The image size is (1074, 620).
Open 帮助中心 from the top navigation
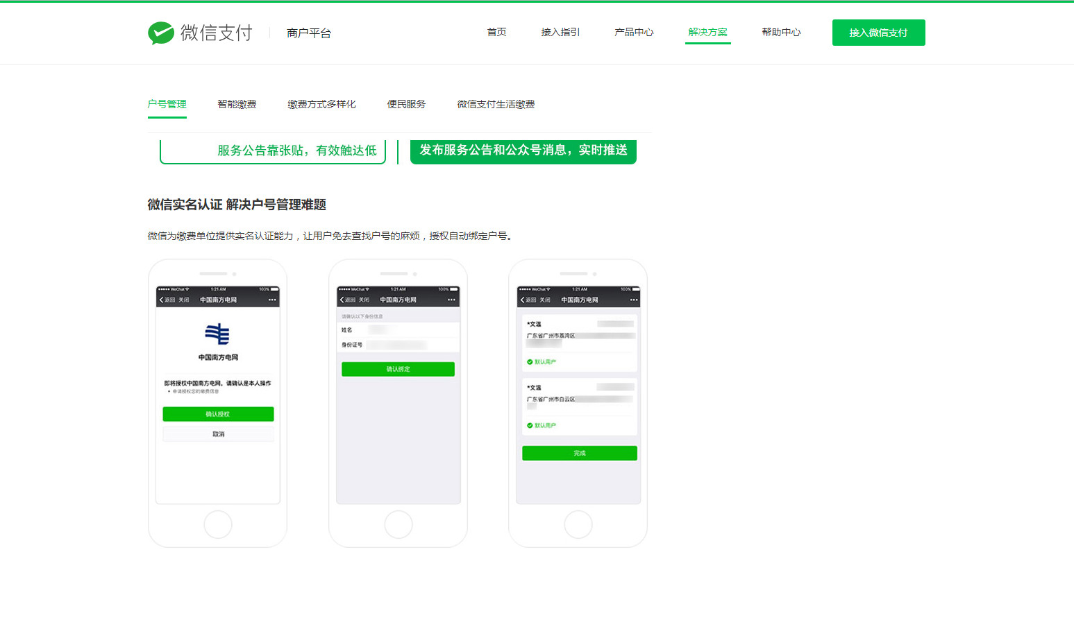pyautogui.click(x=781, y=32)
